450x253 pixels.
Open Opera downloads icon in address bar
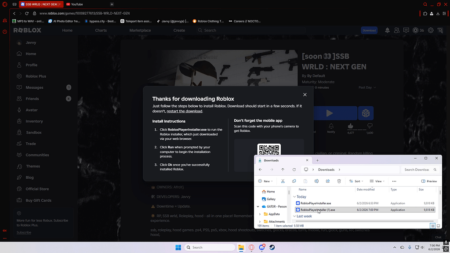click(438, 14)
